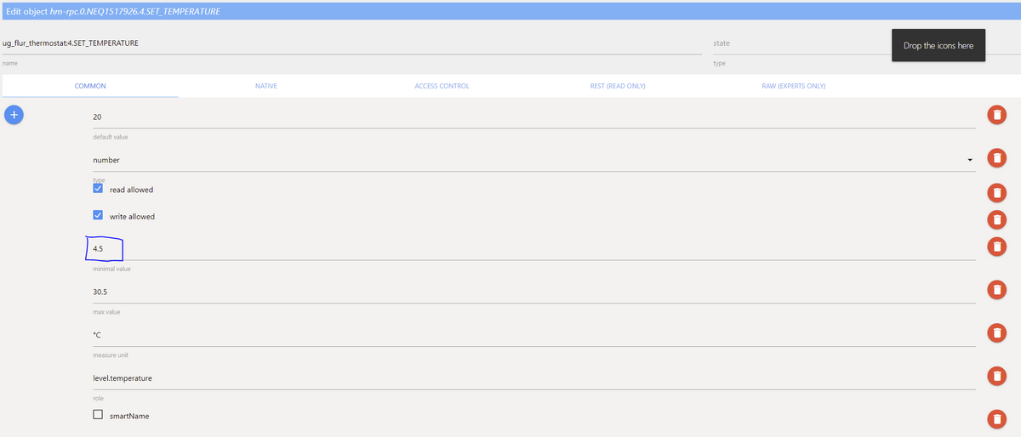
Task: Remove the read allowed attribute
Action: coord(996,192)
